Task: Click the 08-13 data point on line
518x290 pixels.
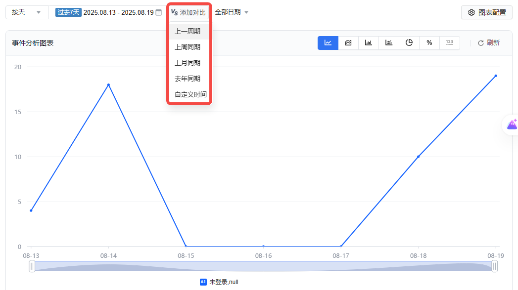Action: point(31,210)
